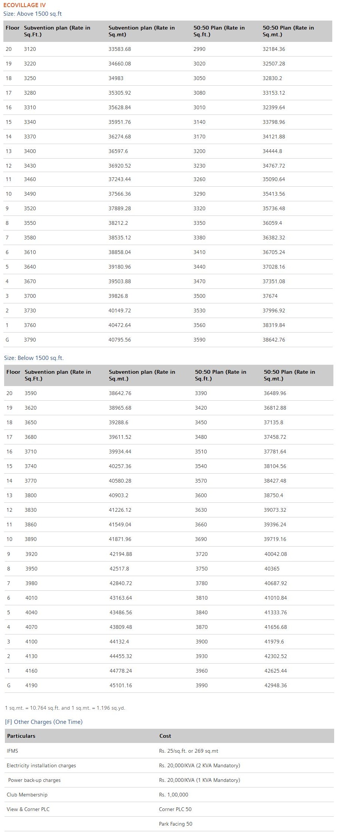
Task: Click the 'View & Corner PLC' label
Action: [28, 809]
